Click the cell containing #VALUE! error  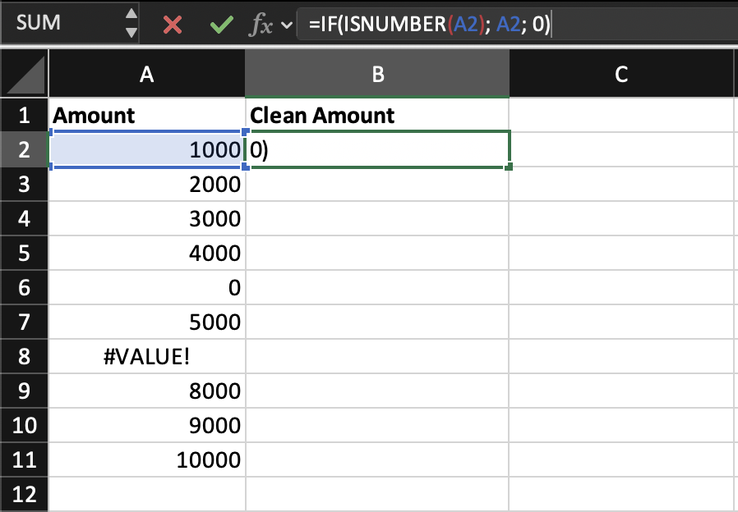click(x=146, y=357)
